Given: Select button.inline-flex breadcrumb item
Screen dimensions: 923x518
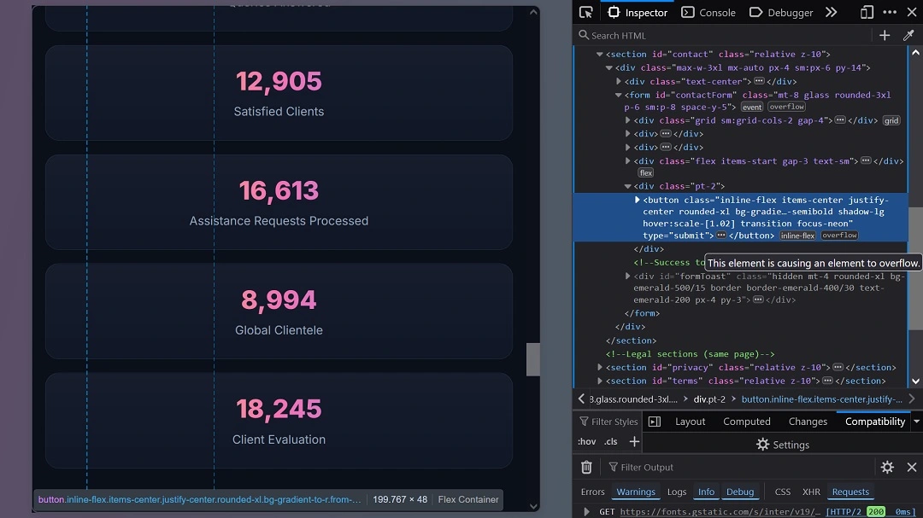Looking at the screenshot, I should pos(822,399).
